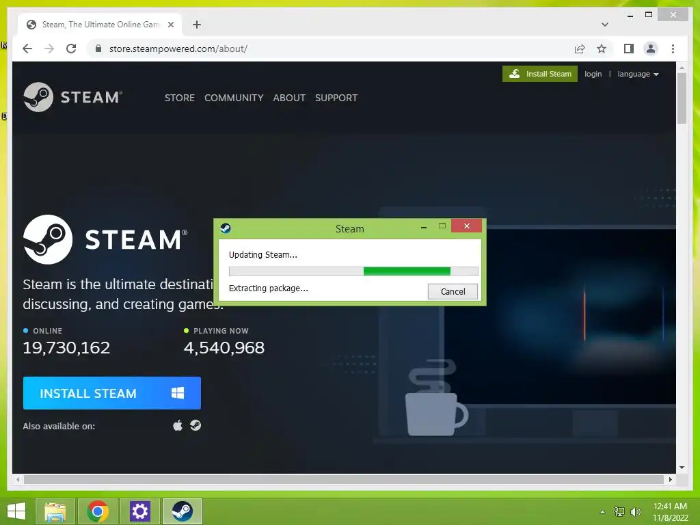Open Chrome's three-dot menu
This screenshot has height=525, width=700.
pos(673,49)
